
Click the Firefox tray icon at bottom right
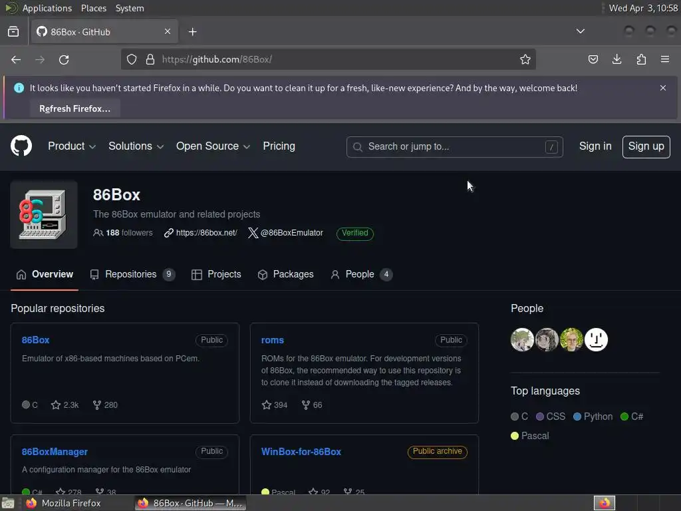tap(605, 503)
